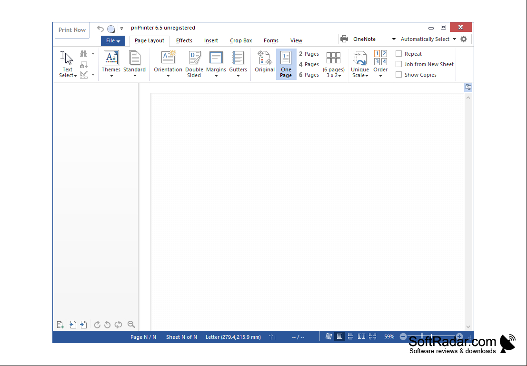The width and height of the screenshot is (527, 366).
Task: Click the Margins icon
Action: click(216, 58)
